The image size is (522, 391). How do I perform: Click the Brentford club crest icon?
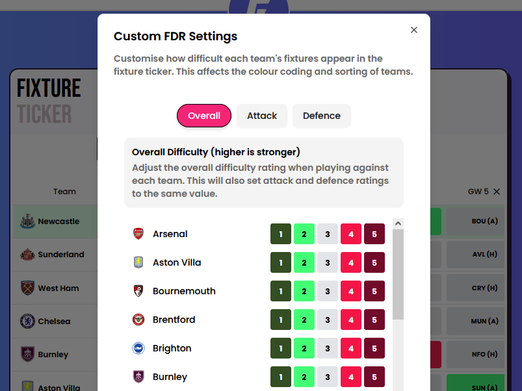pyautogui.click(x=138, y=320)
